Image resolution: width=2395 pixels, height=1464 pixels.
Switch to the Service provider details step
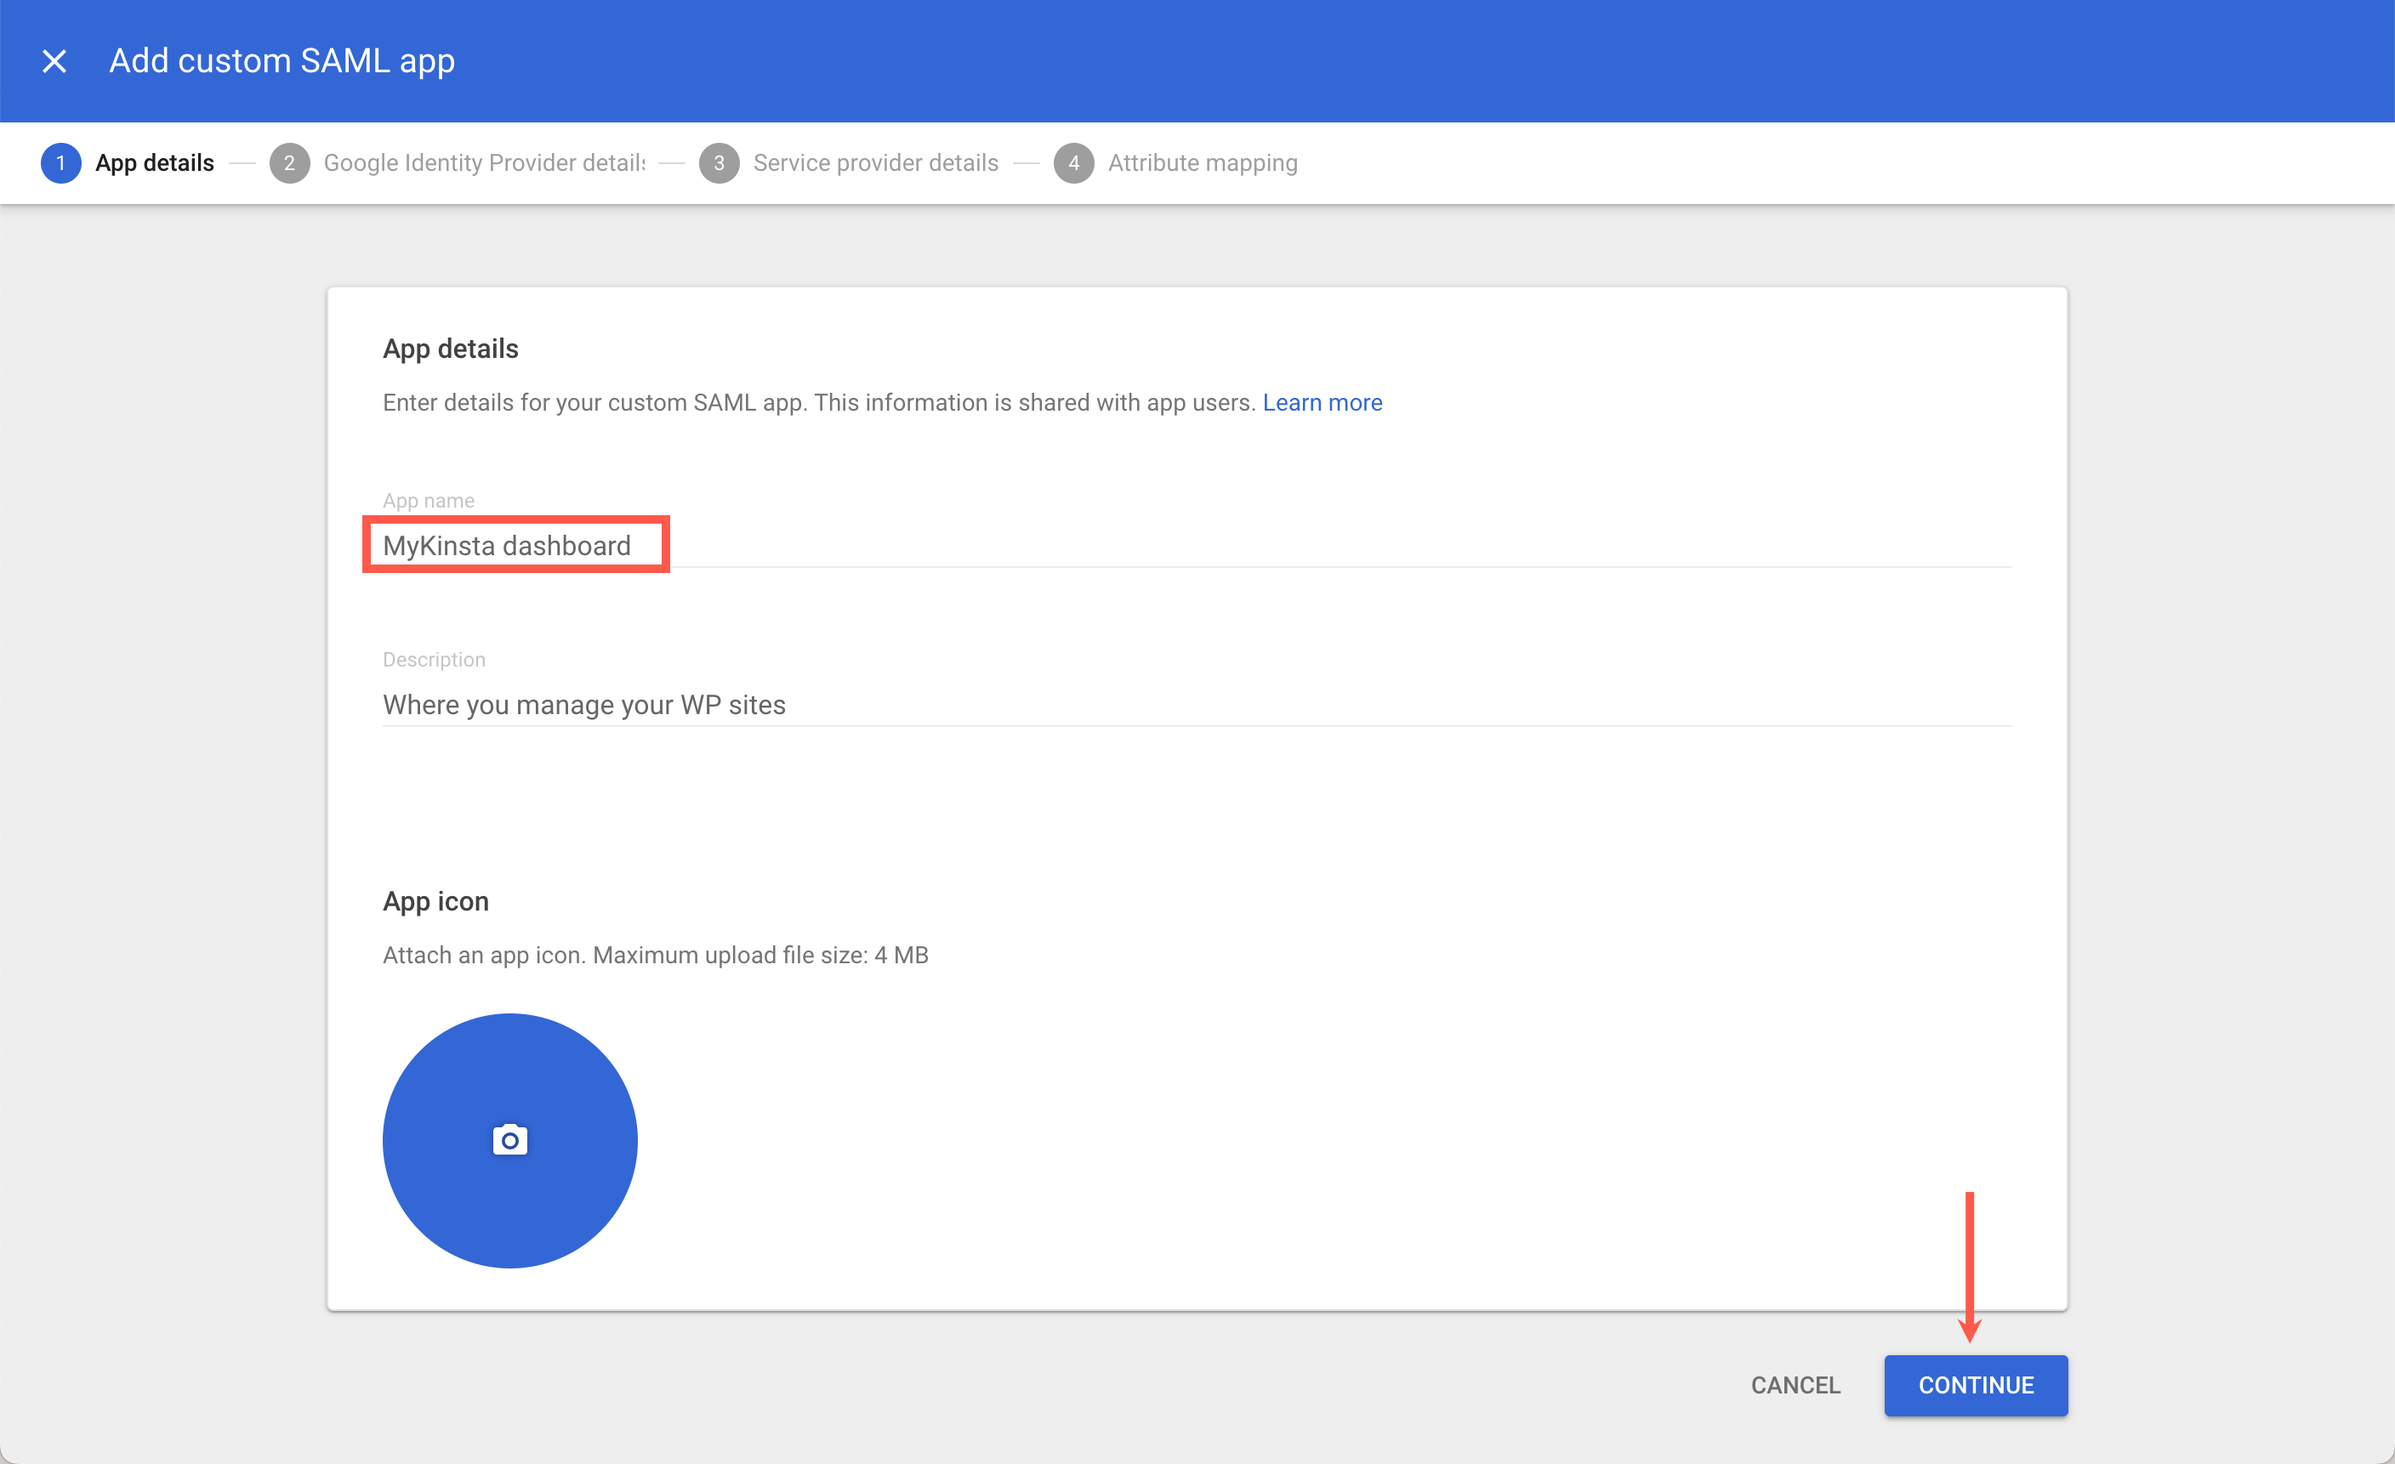click(x=875, y=162)
